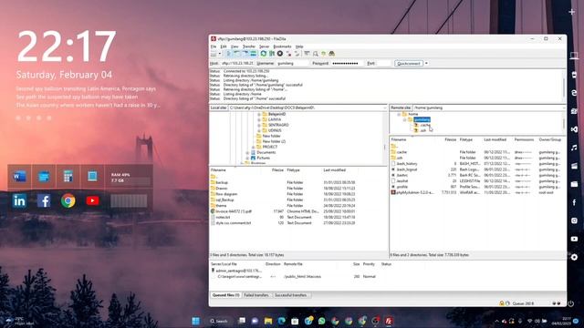Image resolution: width=584 pixels, height=328 pixels.
Task: Open the Local site path dropdown
Action: tap(385, 108)
